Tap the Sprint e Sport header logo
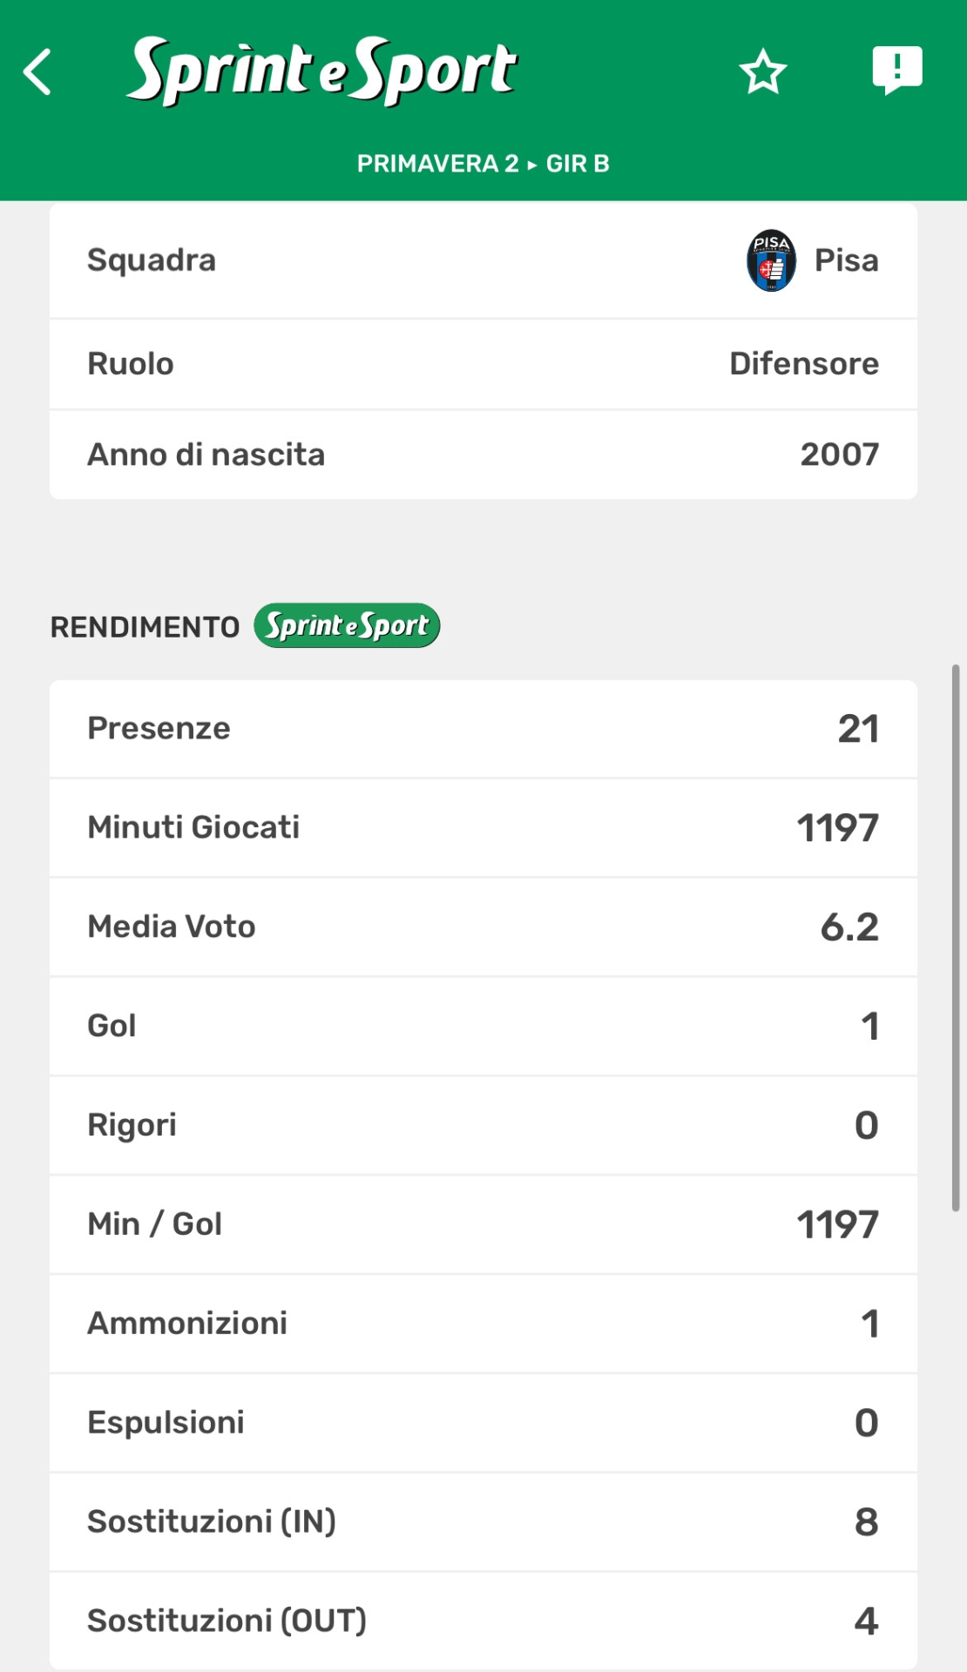 322,71
